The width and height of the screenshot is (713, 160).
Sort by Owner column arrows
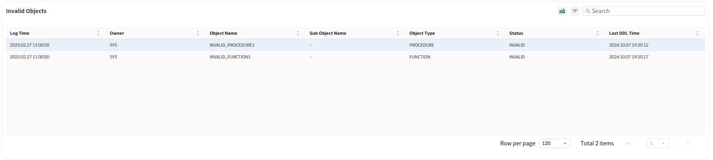pos(198,33)
